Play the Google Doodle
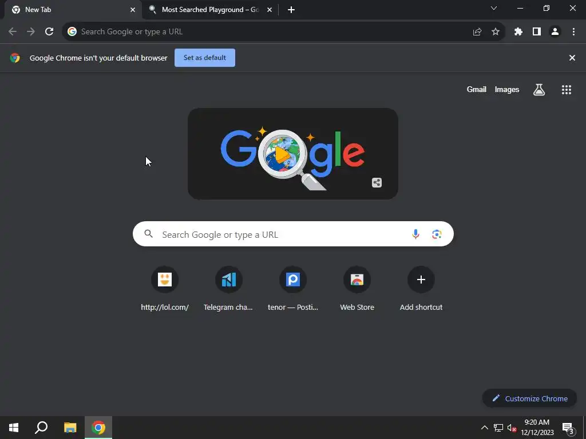The image size is (586, 439). click(x=282, y=153)
